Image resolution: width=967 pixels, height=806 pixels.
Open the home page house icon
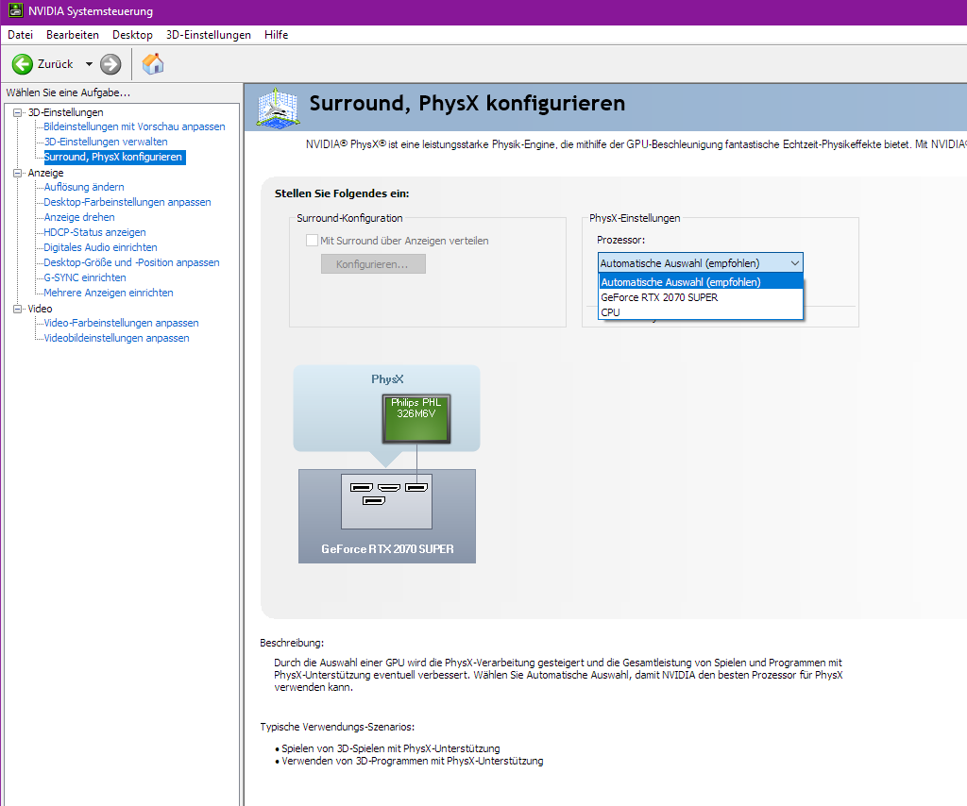(x=153, y=63)
